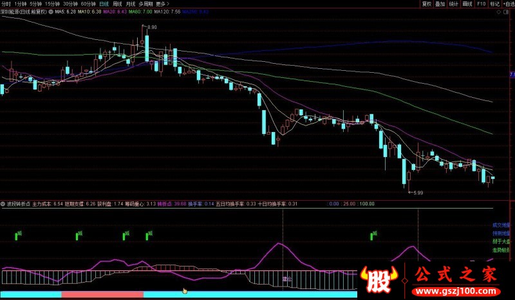Click the MA5: 6.28 value
Image resolution: width=515 pixels, height=300 pixels.
66,12
